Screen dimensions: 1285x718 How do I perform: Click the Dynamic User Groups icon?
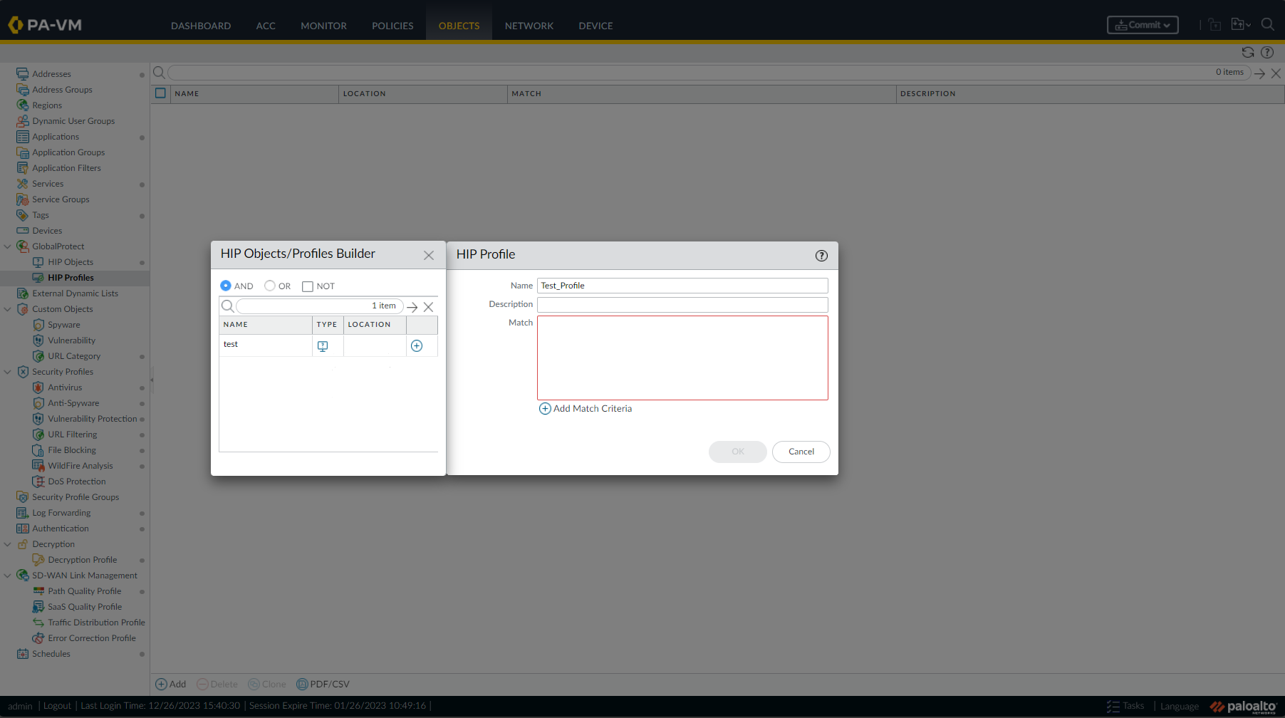(23, 121)
